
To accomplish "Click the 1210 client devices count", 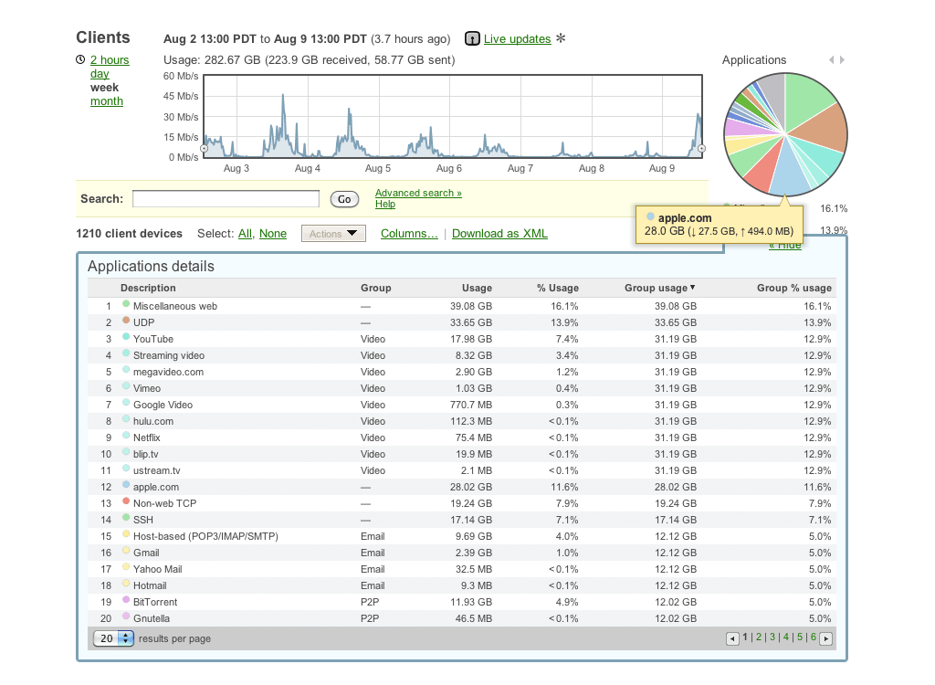I will click(130, 234).
